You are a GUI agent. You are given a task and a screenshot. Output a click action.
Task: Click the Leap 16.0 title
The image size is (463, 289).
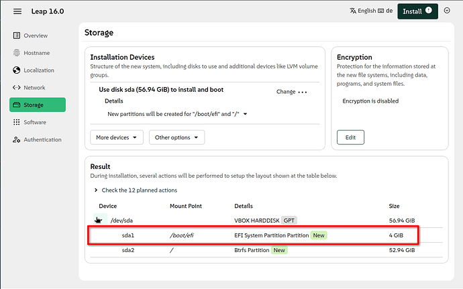point(48,11)
